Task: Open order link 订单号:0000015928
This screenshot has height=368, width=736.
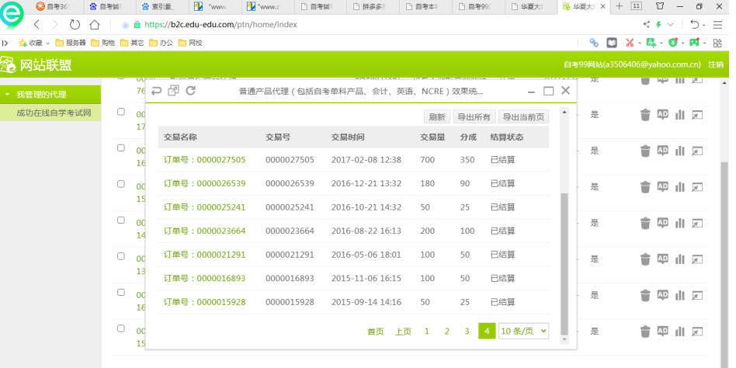Action: click(x=205, y=302)
